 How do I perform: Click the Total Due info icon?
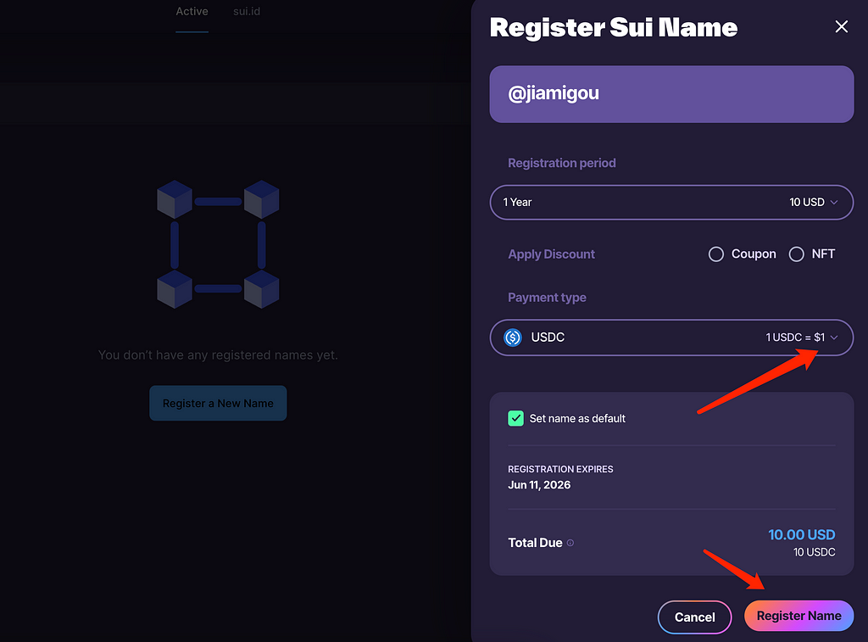[570, 543]
